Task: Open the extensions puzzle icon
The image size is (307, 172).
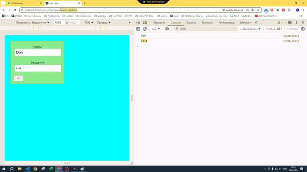Action: click(x=289, y=10)
